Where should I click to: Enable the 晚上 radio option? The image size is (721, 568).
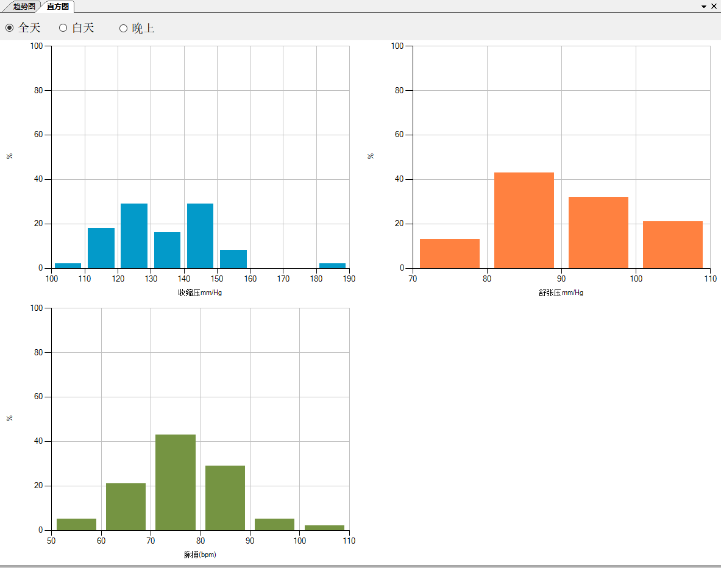(123, 28)
